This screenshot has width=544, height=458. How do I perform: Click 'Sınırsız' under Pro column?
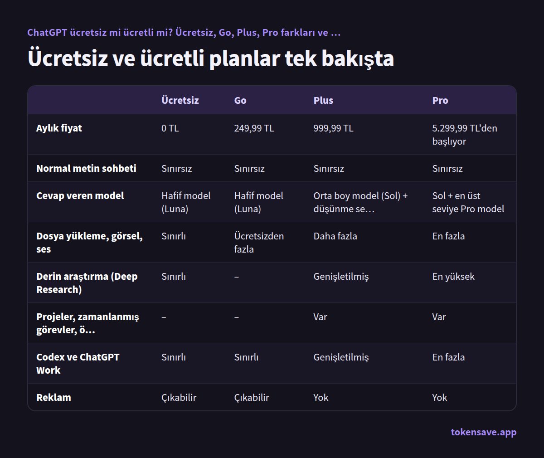[447, 169]
